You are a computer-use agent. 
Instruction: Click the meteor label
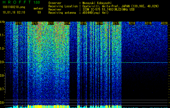[x=38, y=8]
